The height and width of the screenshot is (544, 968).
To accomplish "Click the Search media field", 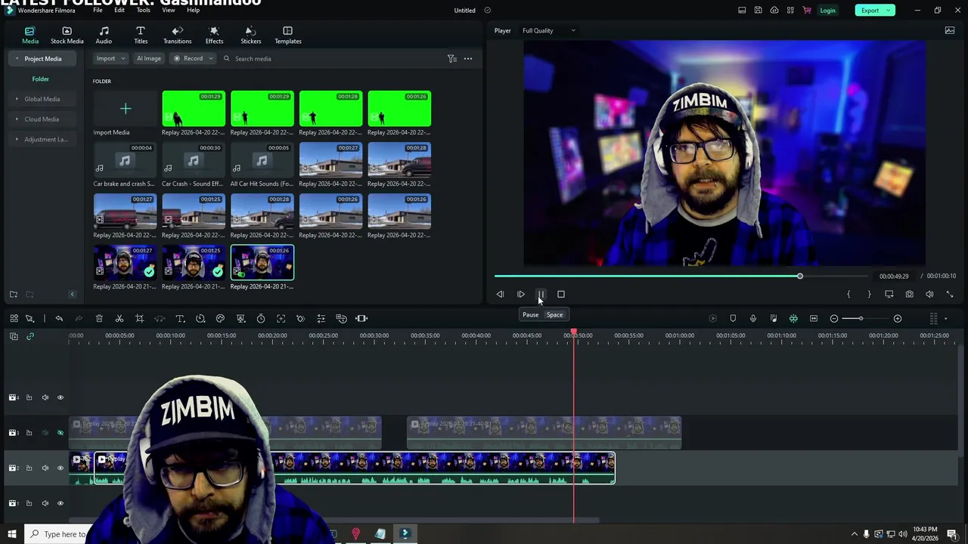I will pos(333,59).
